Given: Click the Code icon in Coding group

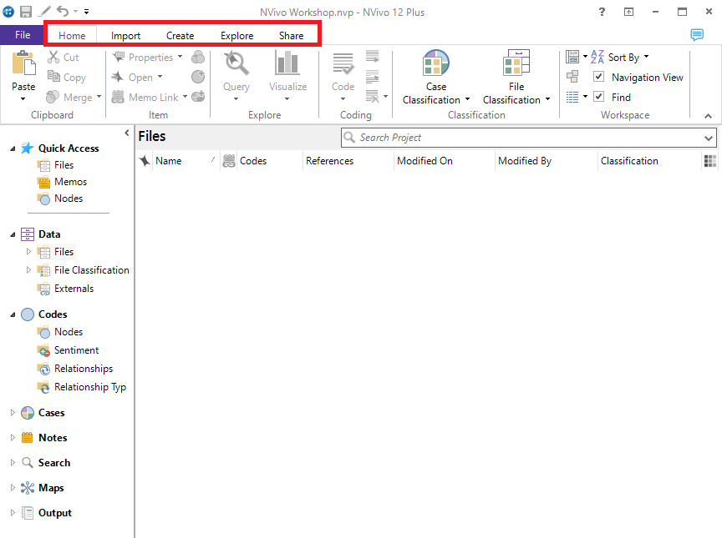Looking at the screenshot, I should [343, 63].
